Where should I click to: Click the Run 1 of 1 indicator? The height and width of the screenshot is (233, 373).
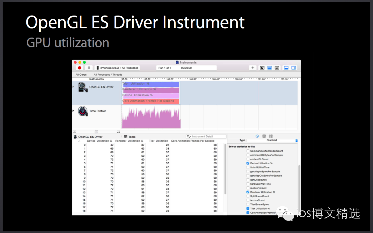coord(165,68)
